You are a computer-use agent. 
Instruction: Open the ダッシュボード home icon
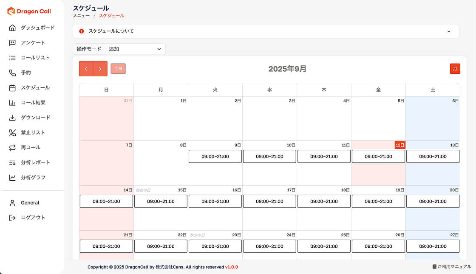click(x=12, y=28)
